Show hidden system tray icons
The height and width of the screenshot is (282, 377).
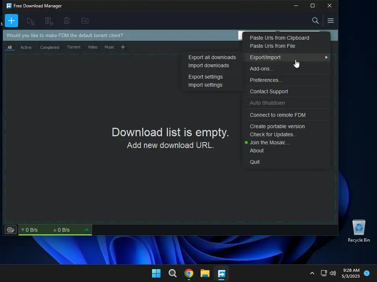pyautogui.click(x=312, y=273)
